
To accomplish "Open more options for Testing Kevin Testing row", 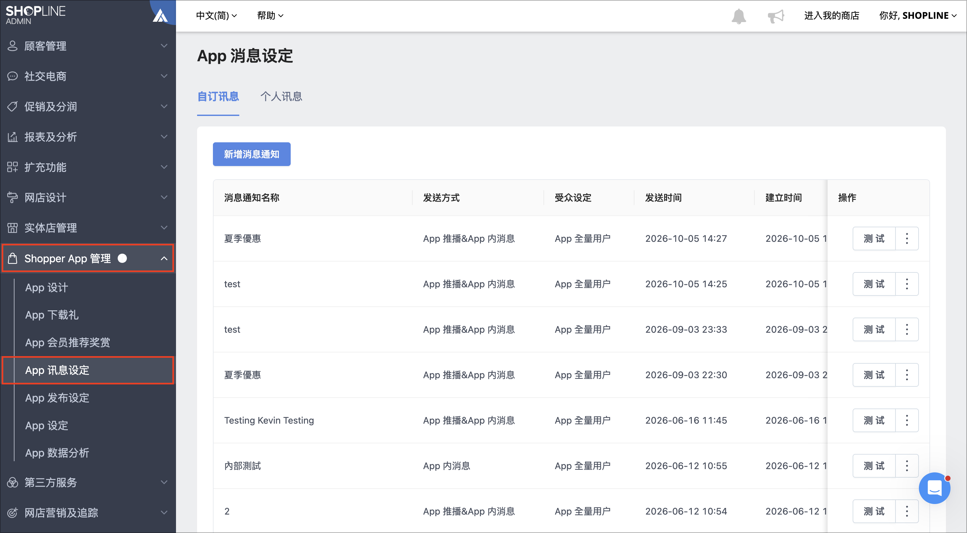I will point(907,420).
